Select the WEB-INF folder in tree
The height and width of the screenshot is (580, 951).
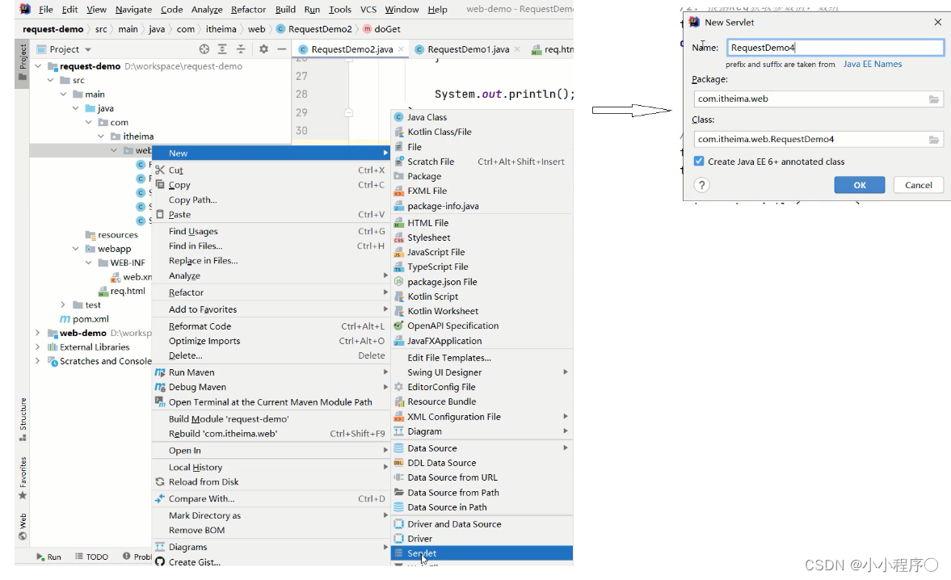click(121, 263)
